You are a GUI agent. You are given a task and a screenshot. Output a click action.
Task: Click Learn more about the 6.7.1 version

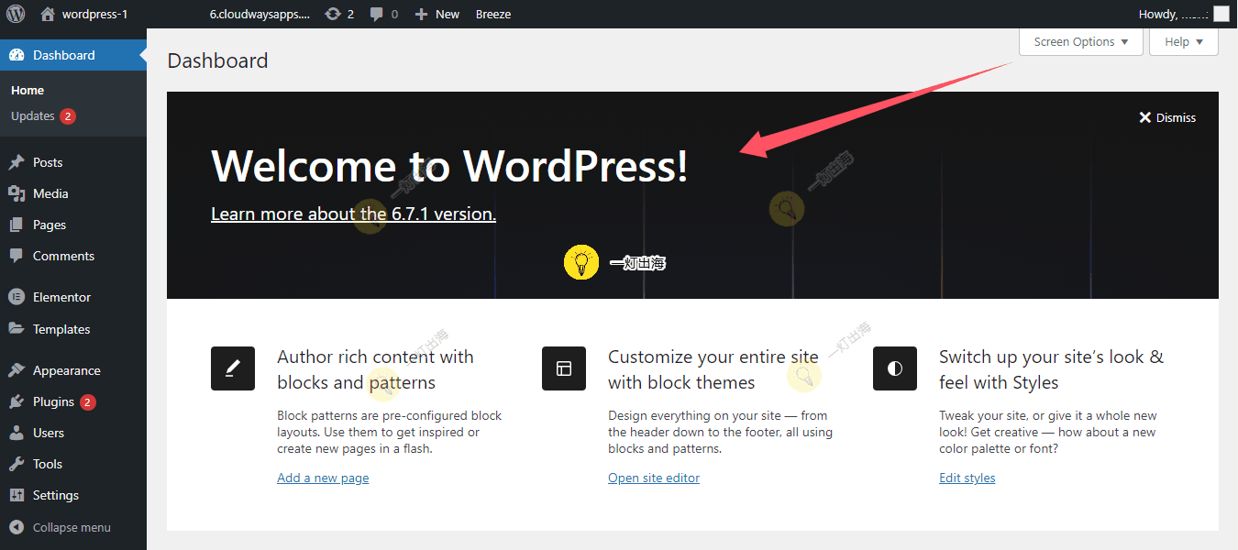click(x=353, y=214)
